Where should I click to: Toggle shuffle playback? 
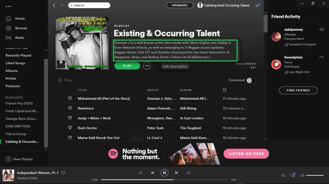[140, 173]
